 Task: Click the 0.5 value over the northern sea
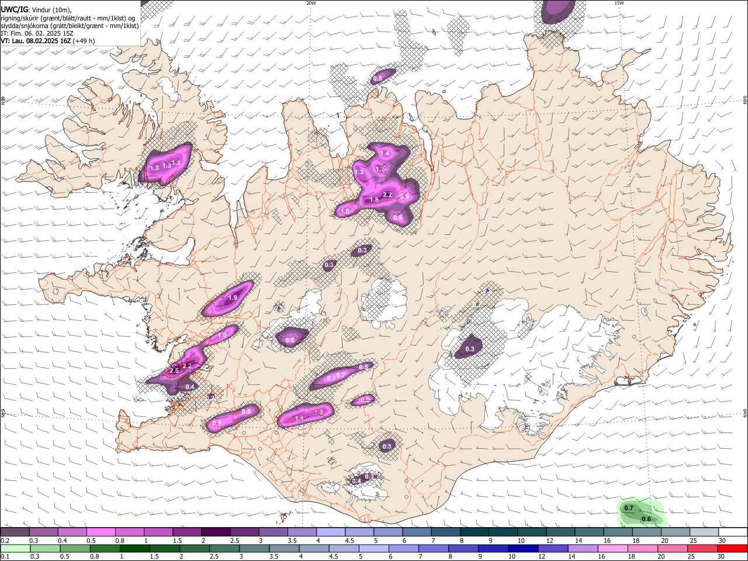[378, 78]
